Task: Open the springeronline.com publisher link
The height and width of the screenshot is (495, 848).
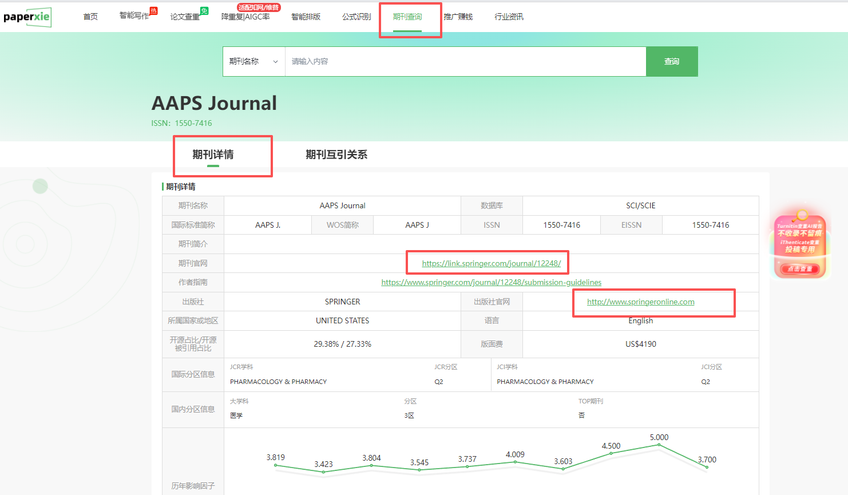Action: point(640,302)
